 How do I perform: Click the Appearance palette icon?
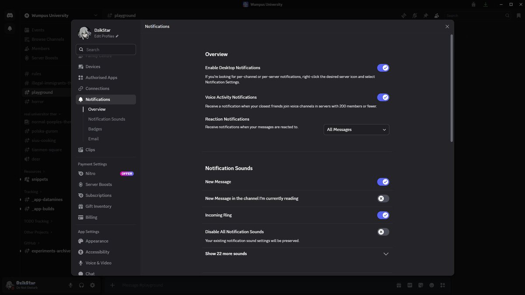[81, 241]
